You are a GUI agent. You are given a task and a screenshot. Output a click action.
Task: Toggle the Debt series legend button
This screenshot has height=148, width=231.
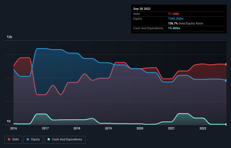(13, 140)
